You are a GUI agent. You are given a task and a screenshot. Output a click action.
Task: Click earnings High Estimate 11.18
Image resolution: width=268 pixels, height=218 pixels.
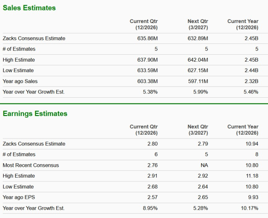click(252, 176)
